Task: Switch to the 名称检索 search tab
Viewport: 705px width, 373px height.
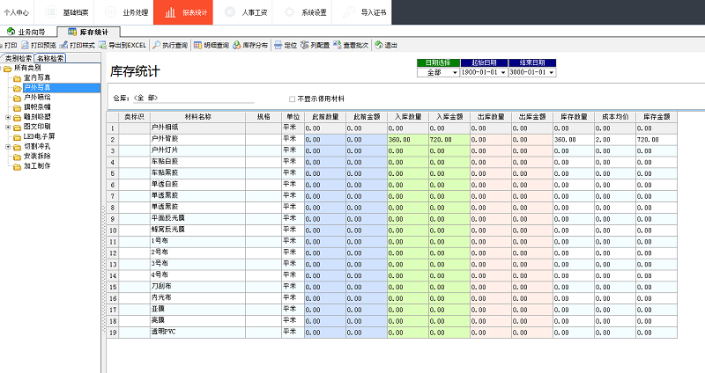Action: point(50,58)
